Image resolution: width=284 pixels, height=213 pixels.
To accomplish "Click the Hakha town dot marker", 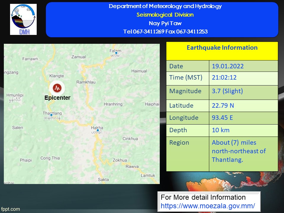I will (98, 130).
